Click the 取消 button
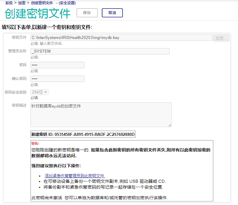The height and width of the screenshot is (205, 238). click(x=112, y=13)
